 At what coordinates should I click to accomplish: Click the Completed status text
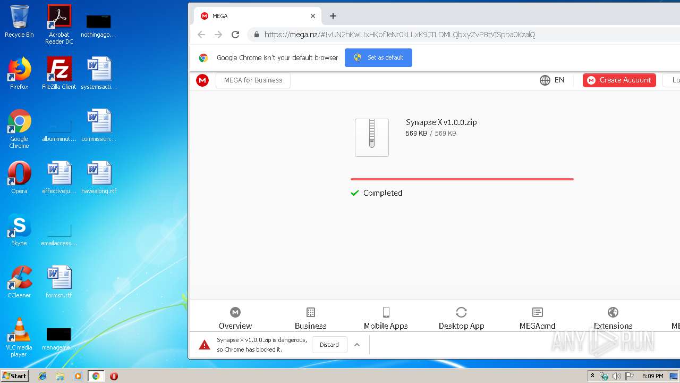point(383,193)
